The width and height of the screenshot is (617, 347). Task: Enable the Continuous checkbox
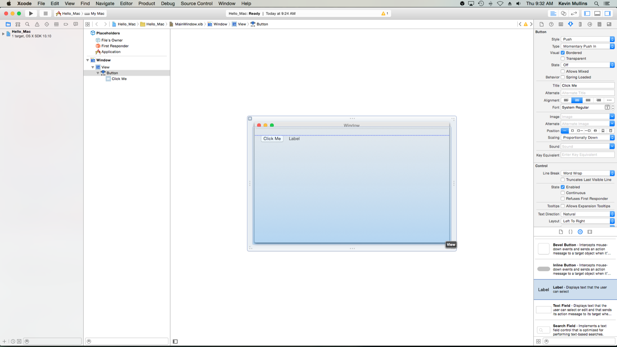coord(563,193)
